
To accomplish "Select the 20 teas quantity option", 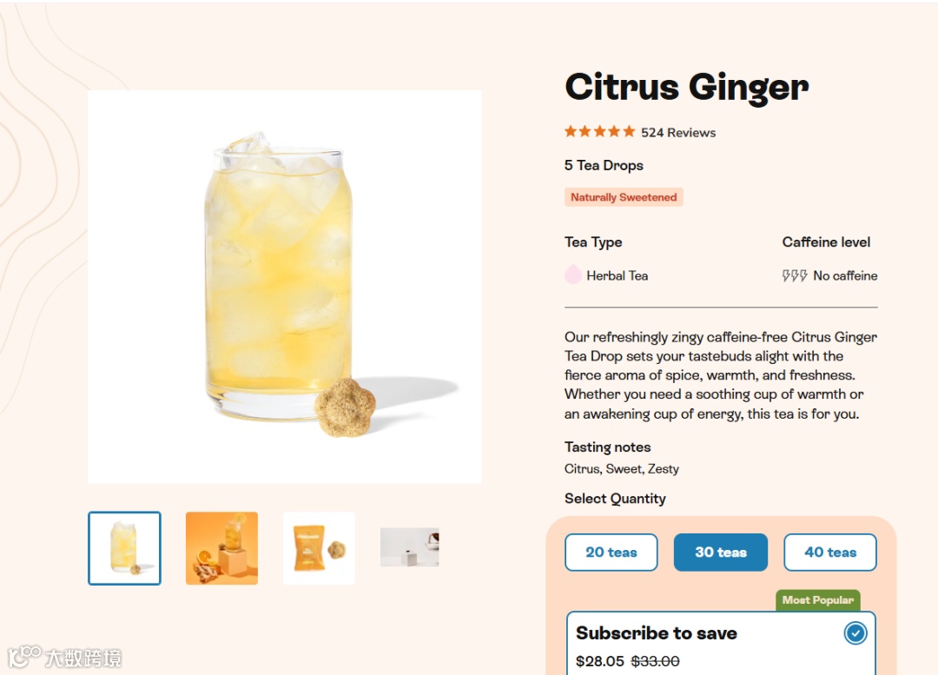I will [611, 553].
